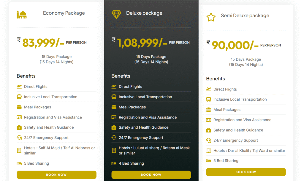304x181 pixels.
Task: Book the Economy Package now
Action: pyautogui.click(x=56, y=175)
